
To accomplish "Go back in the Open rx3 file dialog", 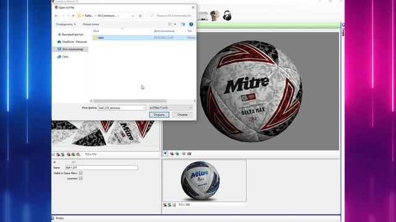I will (x=56, y=15).
